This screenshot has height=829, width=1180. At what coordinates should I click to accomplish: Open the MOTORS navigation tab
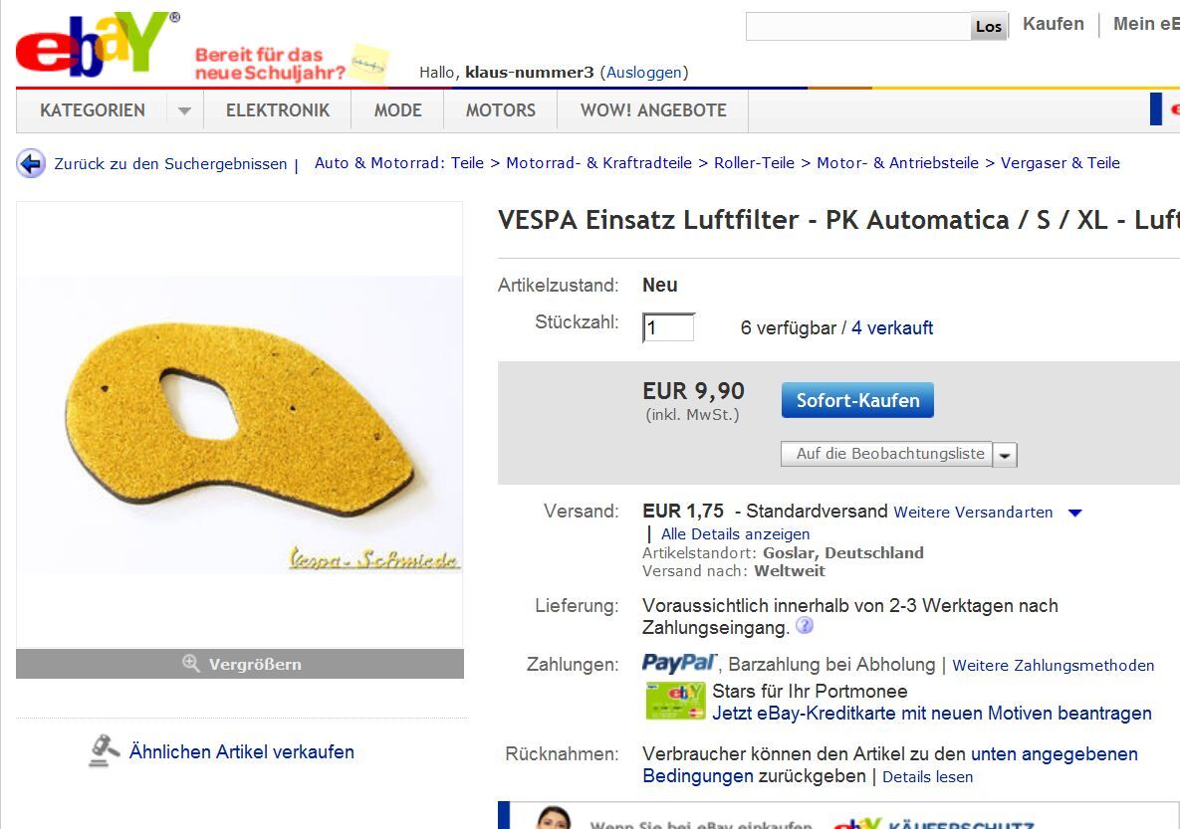[x=501, y=110]
